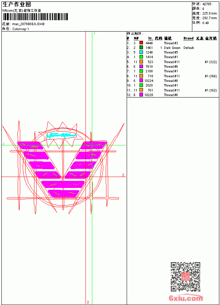Screen dimensions: 220x305
Task: Click the cyan swatch for Thread #5
Action: (x=141, y=52)
